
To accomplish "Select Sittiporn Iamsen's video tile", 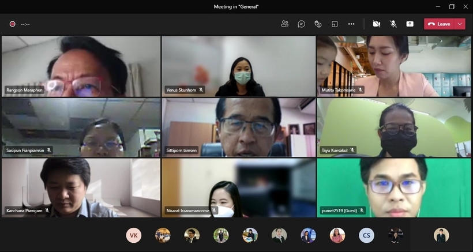I will click(239, 127).
